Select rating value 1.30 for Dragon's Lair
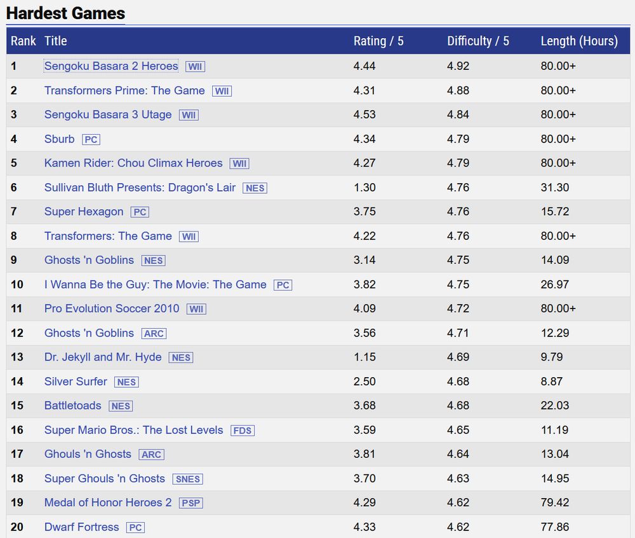635x538 pixels. tap(364, 188)
